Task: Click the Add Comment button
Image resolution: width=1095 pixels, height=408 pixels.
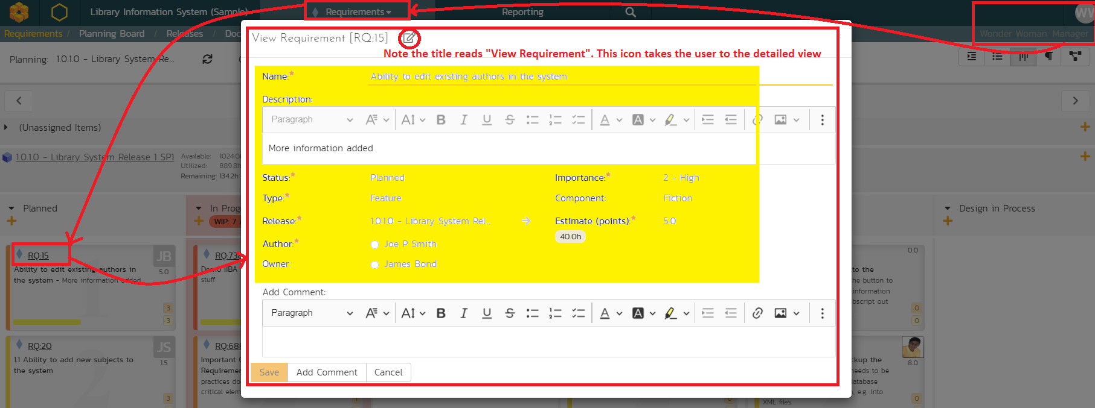Action: [327, 372]
